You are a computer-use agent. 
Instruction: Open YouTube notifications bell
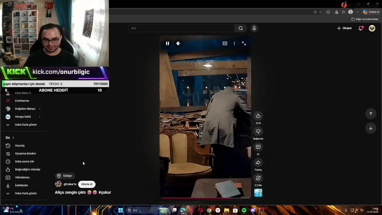point(361,28)
